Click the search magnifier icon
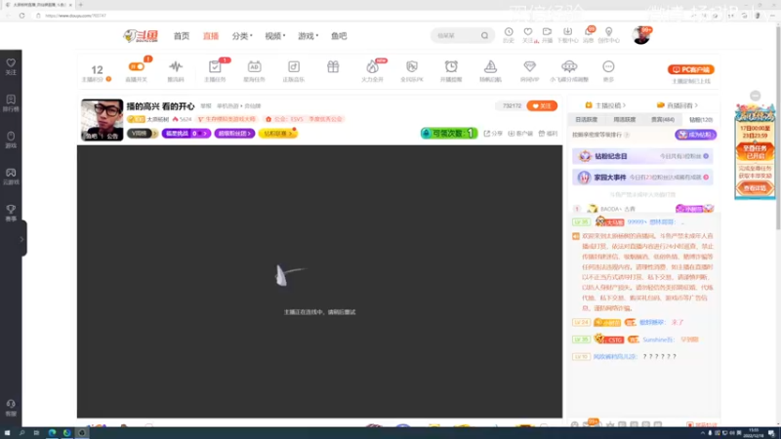The image size is (781, 439). click(x=484, y=35)
